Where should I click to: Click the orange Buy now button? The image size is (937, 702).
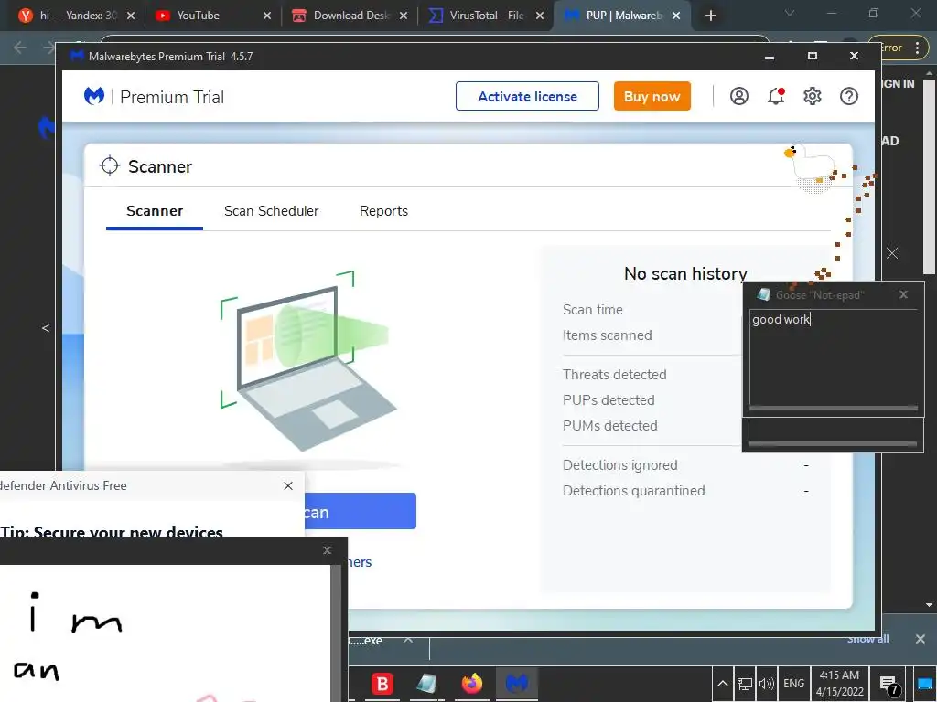coord(652,96)
